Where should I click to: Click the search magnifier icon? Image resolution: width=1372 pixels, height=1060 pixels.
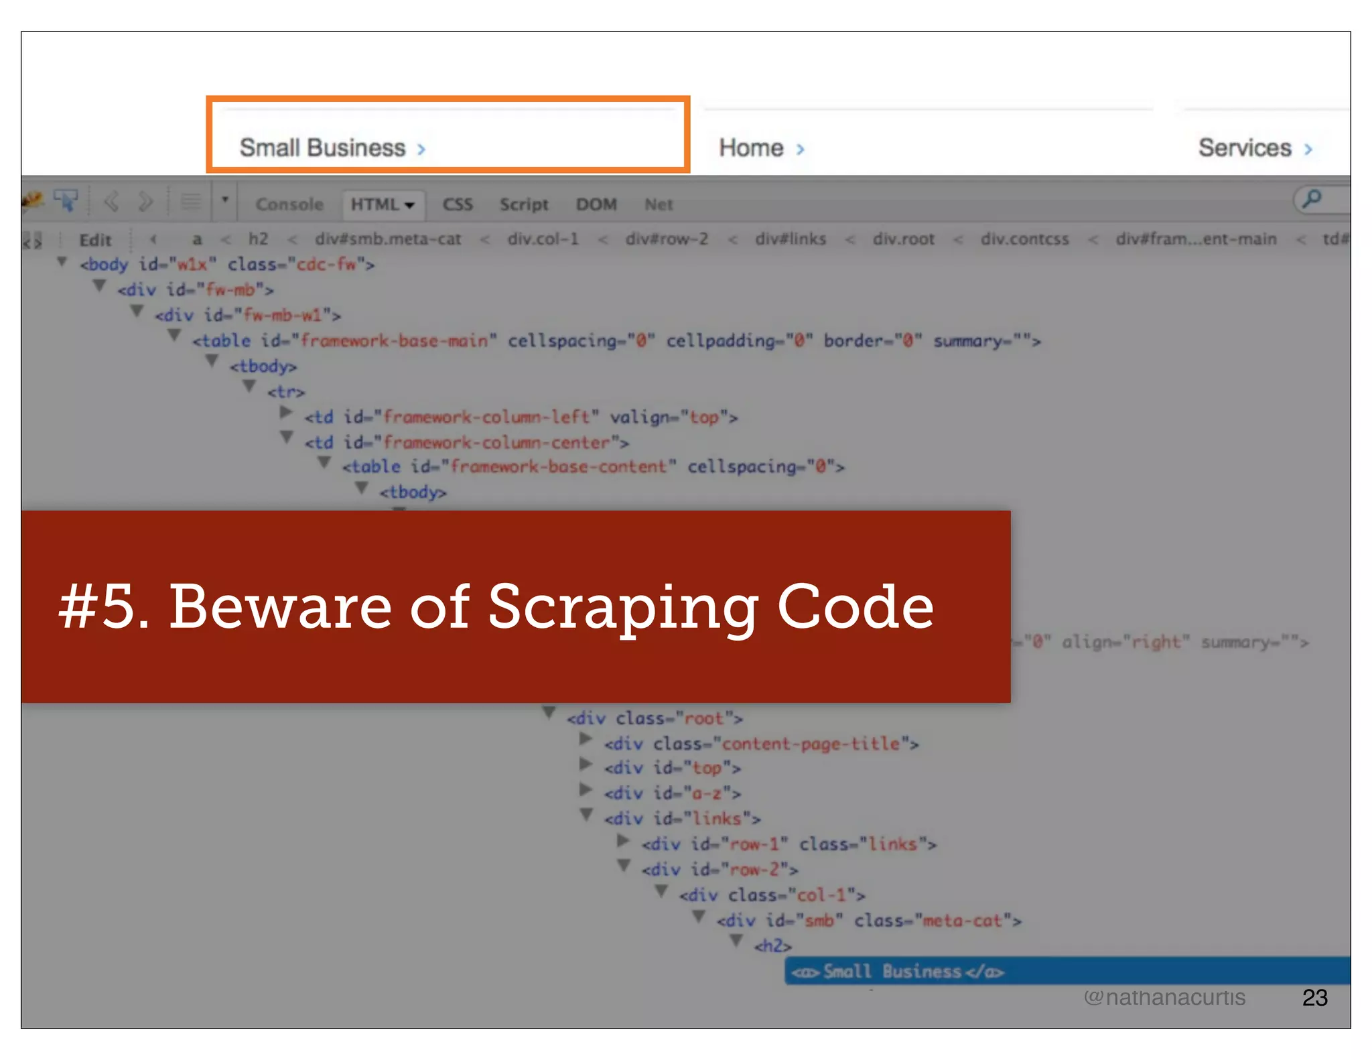(1312, 198)
